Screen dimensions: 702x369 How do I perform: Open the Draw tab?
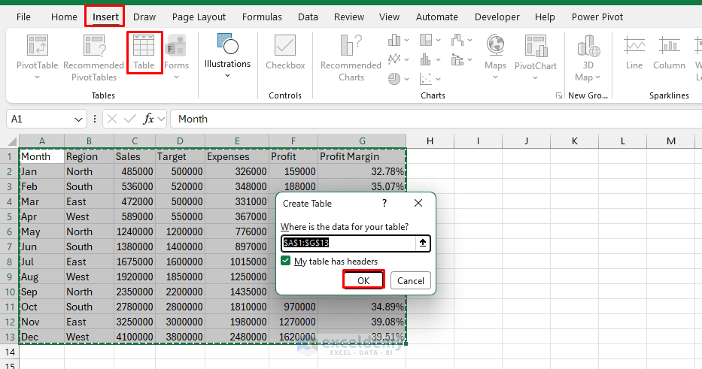point(144,17)
